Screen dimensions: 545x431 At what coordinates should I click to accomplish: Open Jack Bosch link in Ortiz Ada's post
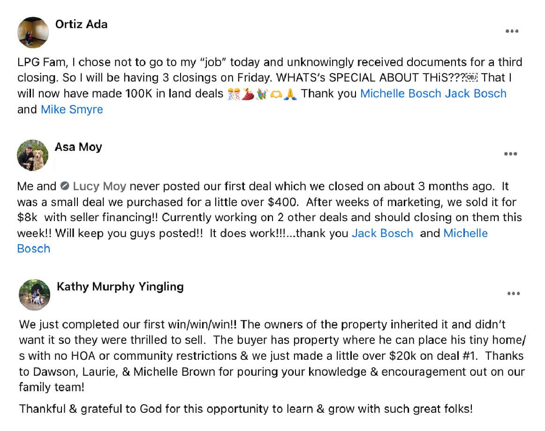tap(476, 94)
